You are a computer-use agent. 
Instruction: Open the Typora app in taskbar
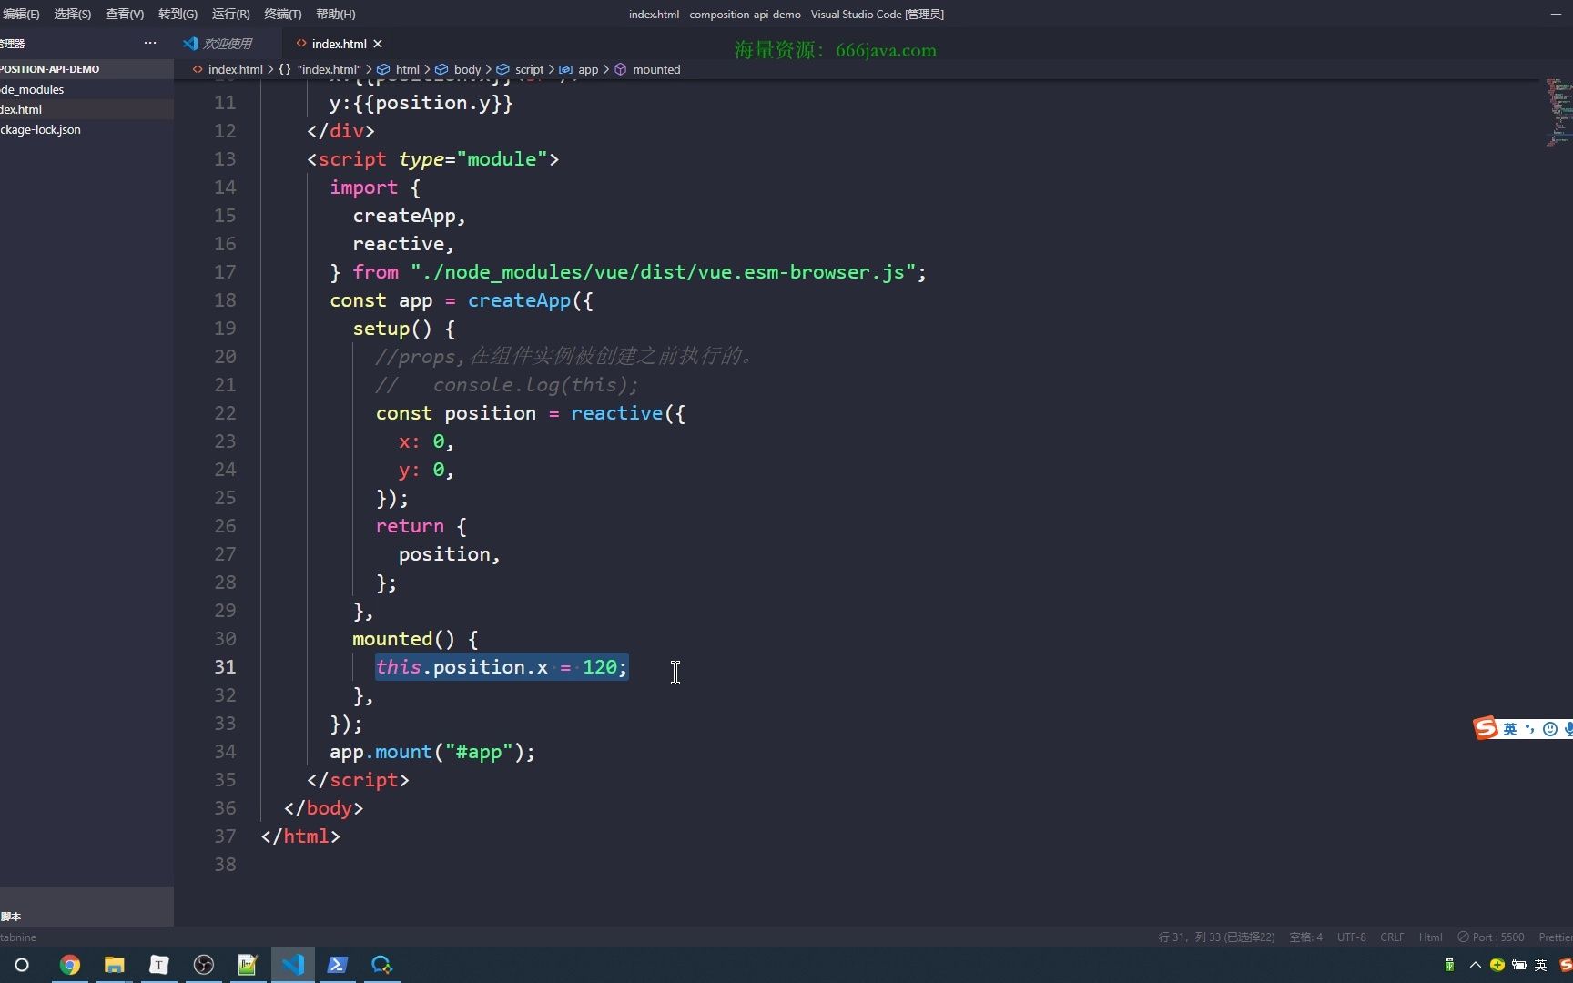(158, 965)
